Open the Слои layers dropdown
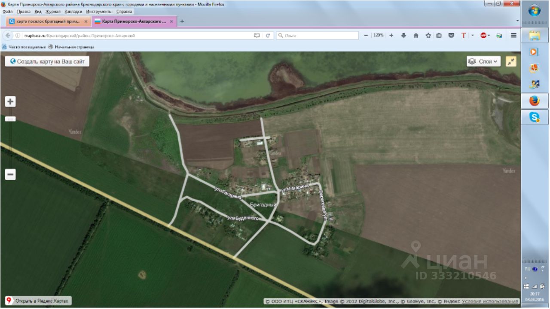 coord(484,61)
